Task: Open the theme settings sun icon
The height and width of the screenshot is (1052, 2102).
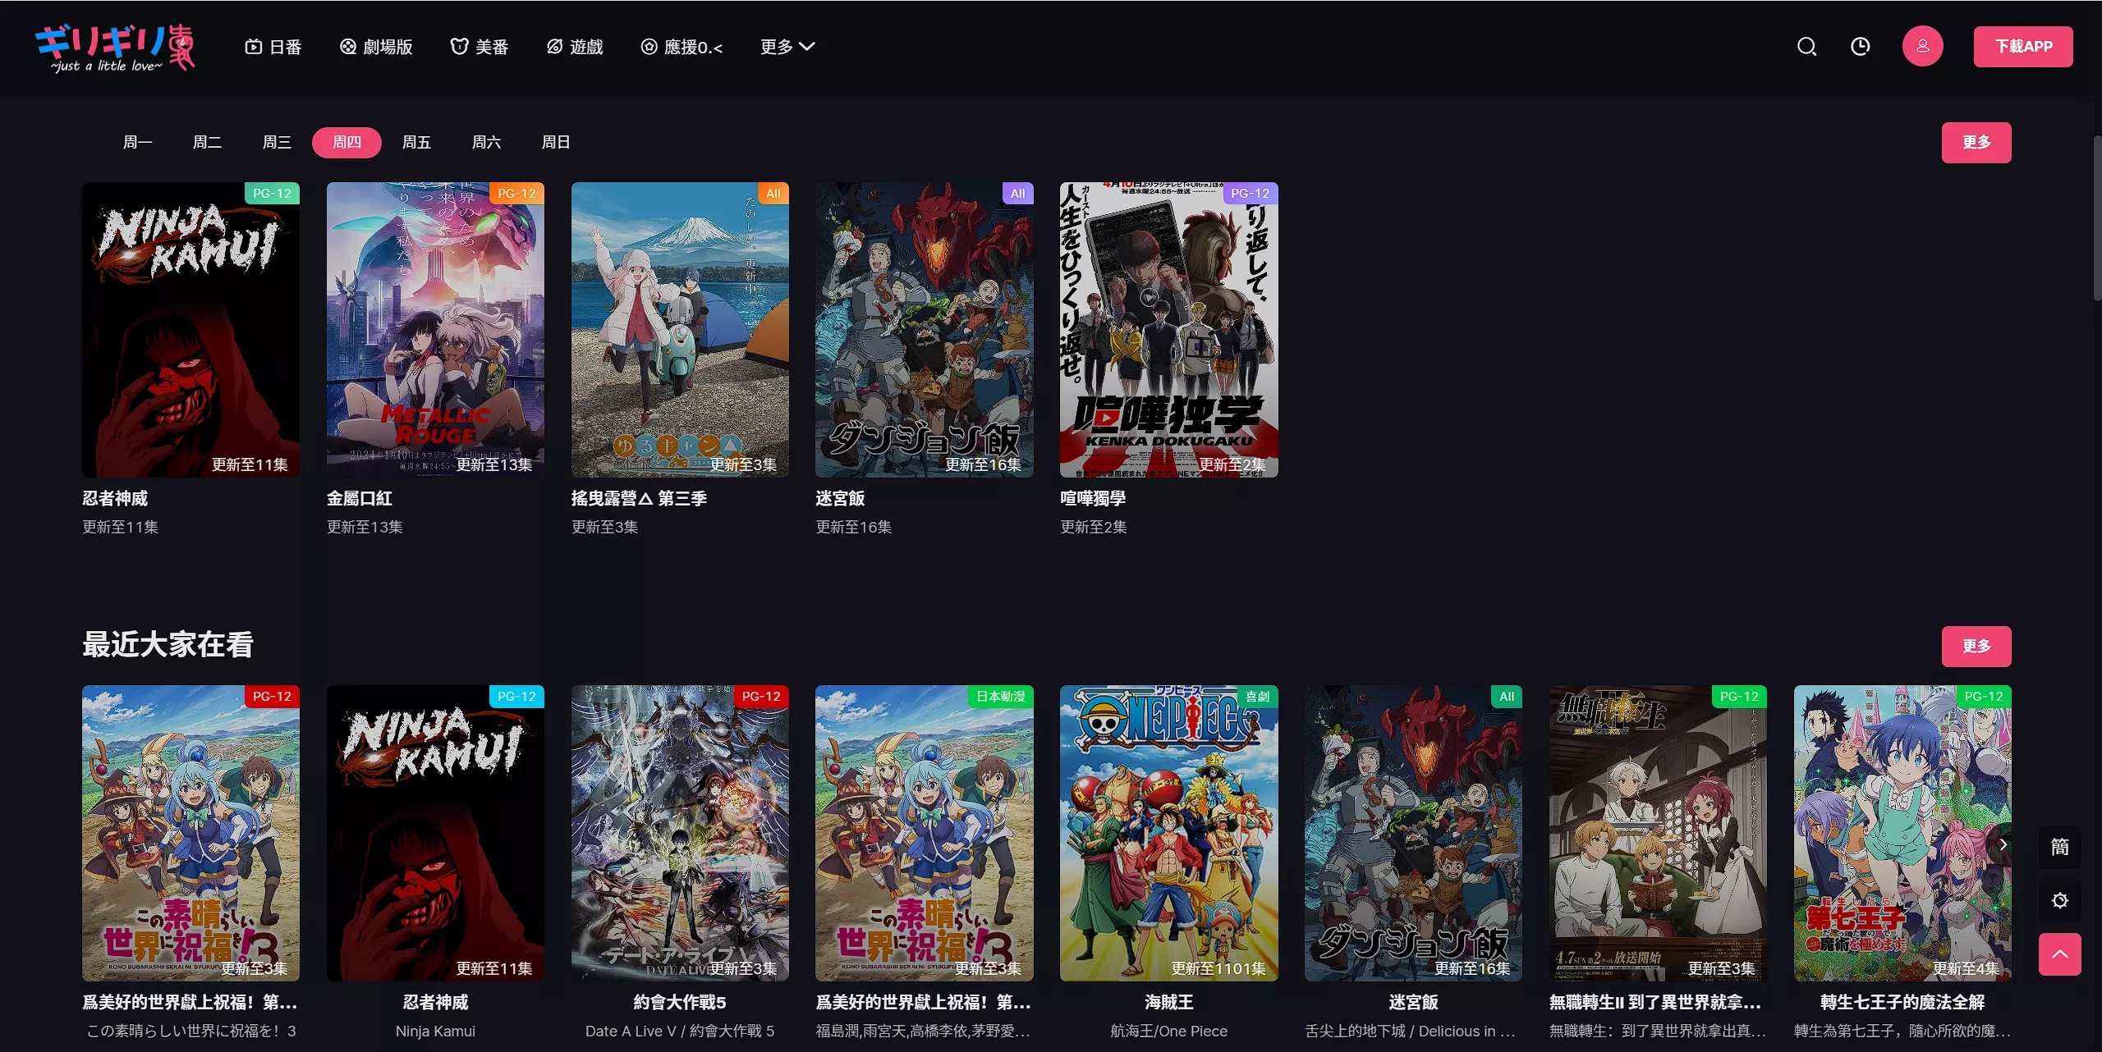Action: click(2059, 901)
